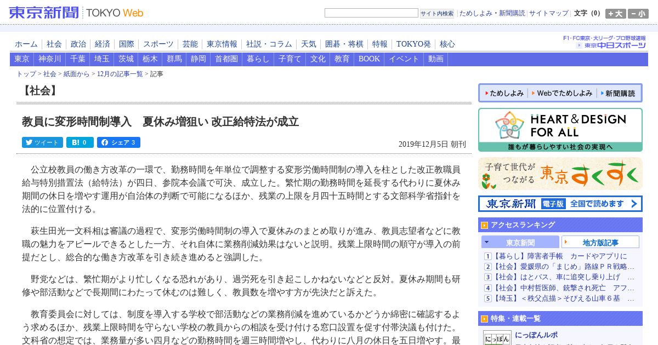The image size is (658, 345).
Task: Open HEART & DESIGN FOR ALL banner
Action: (x=560, y=130)
